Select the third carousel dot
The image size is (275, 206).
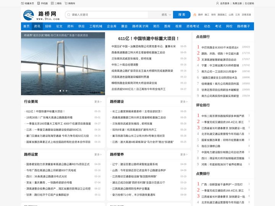tap(66, 91)
